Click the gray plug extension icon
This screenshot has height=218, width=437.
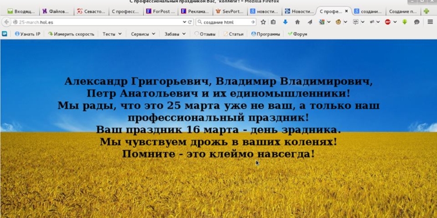(x=372, y=22)
